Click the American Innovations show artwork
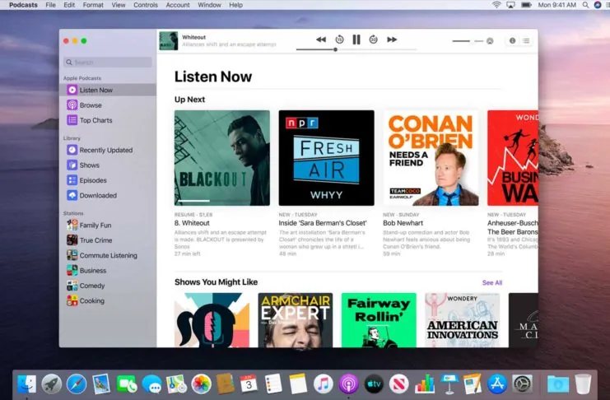 coord(462,320)
